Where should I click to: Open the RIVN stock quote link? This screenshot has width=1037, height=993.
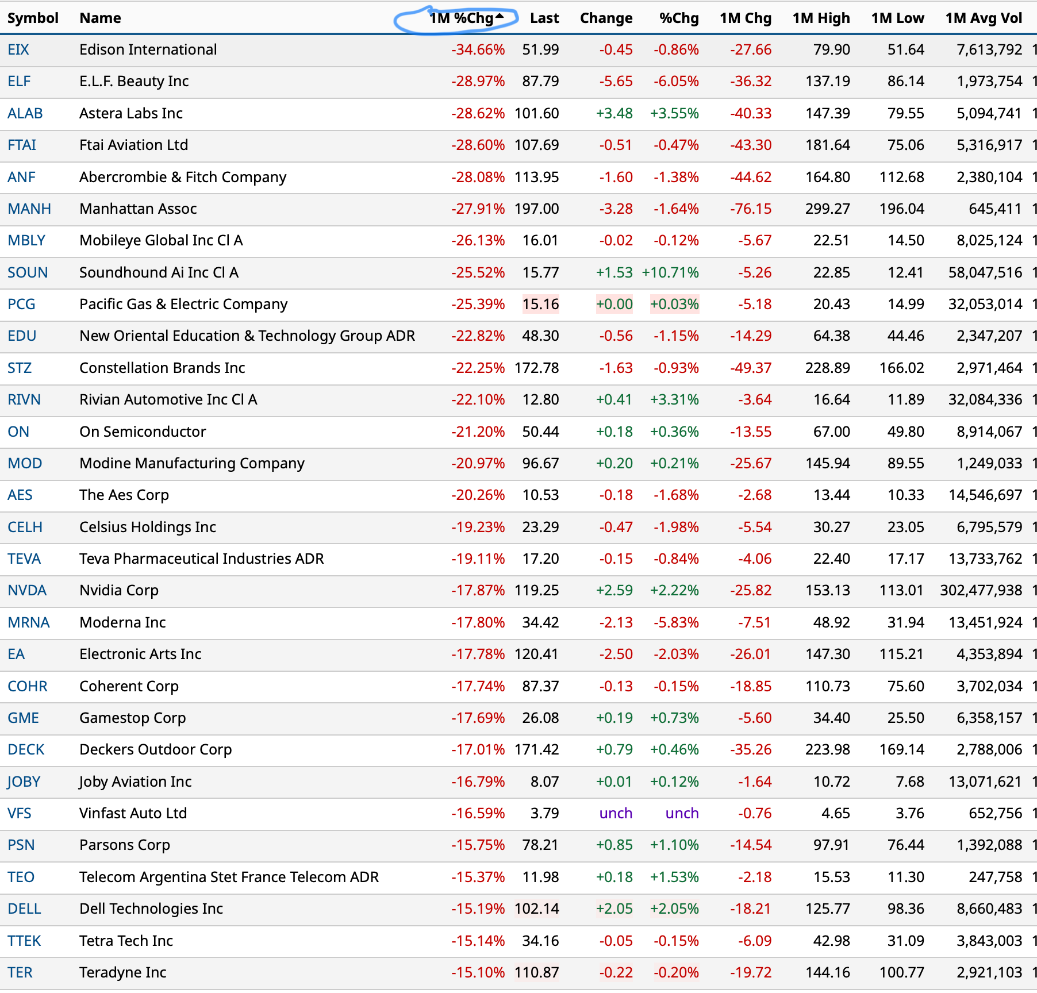click(24, 400)
